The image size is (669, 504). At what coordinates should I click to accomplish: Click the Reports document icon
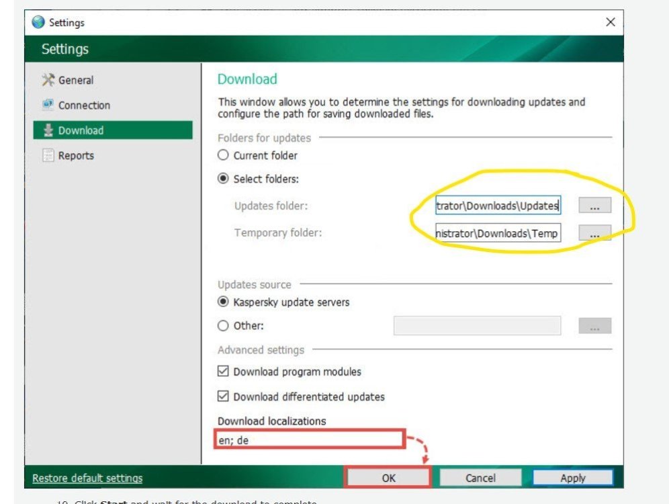48,155
